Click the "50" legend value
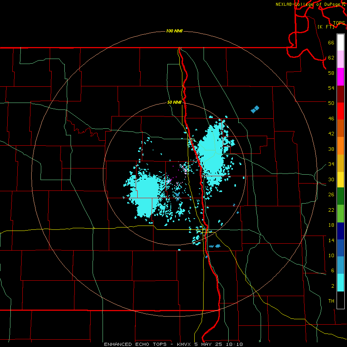Viewport: 347px width, 347px height. click(x=331, y=103)
